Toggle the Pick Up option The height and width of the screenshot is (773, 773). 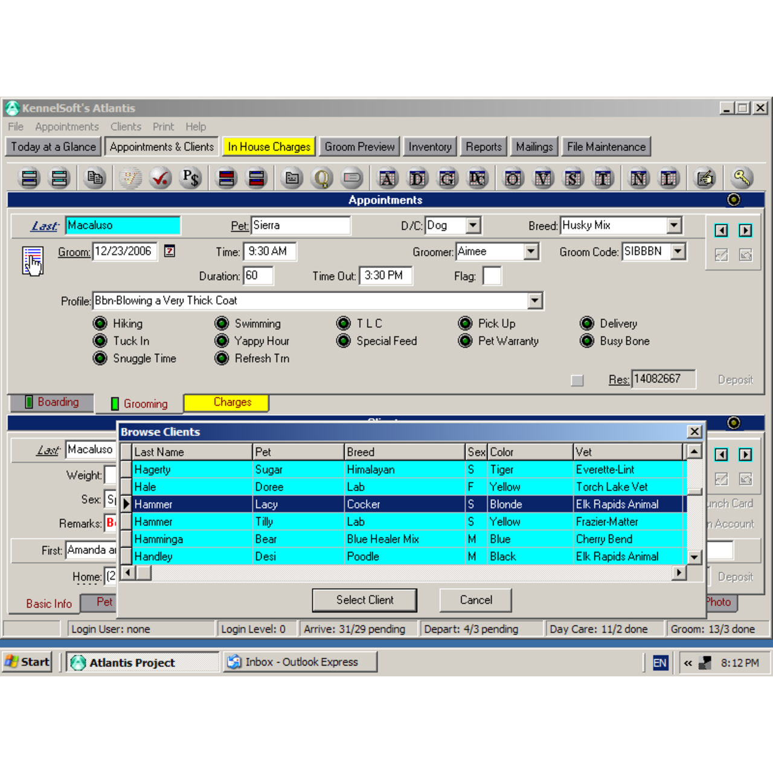coord(465,324)
